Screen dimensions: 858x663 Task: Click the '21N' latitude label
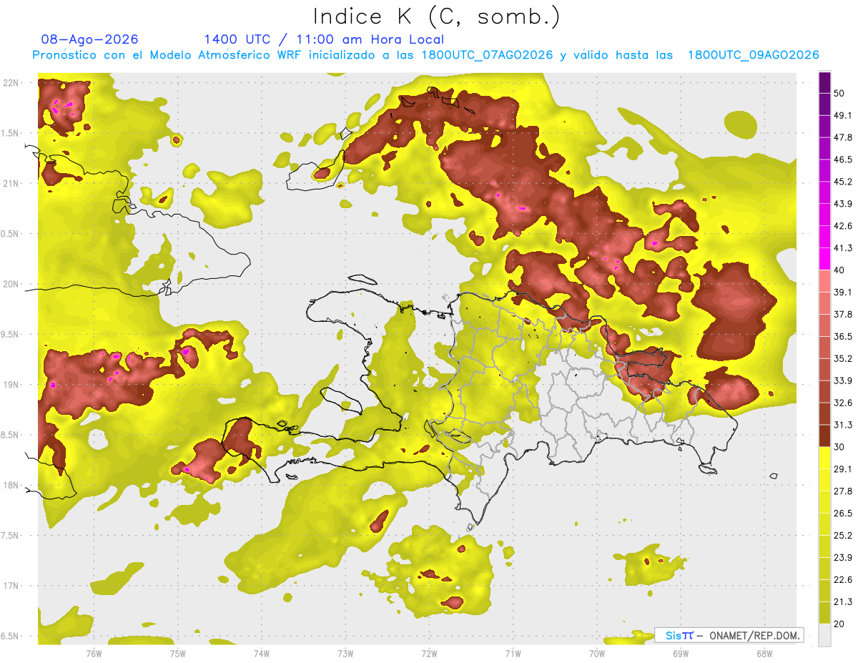click(12, 183)
